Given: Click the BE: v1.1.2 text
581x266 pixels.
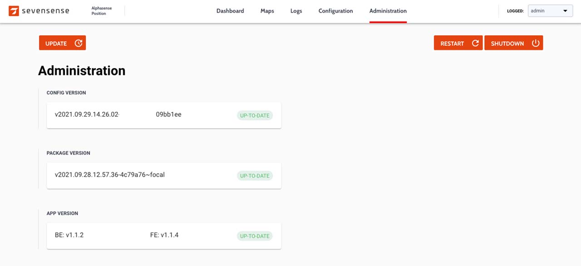Looking at the screenshot, I should click(x=69, y=235).
